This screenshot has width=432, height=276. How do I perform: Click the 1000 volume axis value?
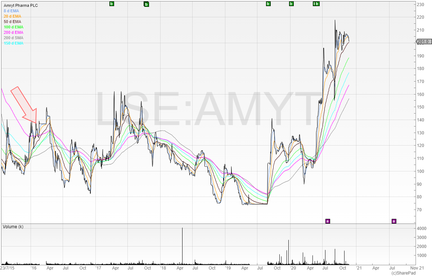(x=422, y=256)
